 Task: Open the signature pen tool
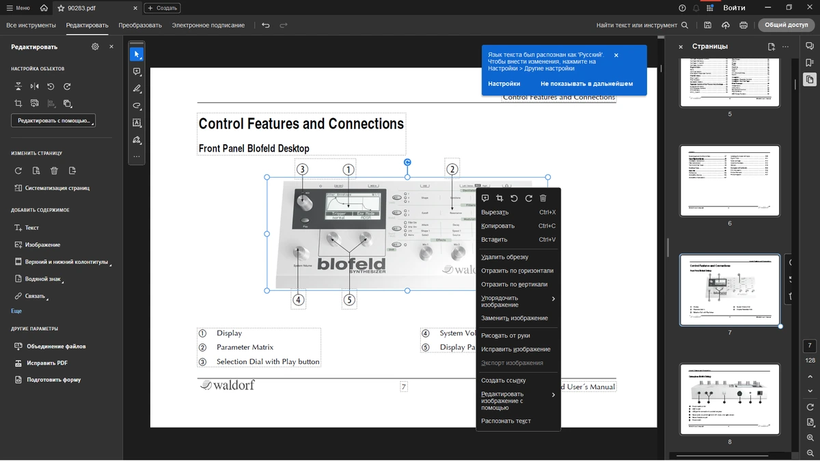137,140
